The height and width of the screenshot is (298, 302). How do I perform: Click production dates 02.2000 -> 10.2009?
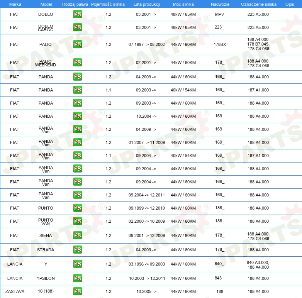pyautogui.click(x=147, y=221)
